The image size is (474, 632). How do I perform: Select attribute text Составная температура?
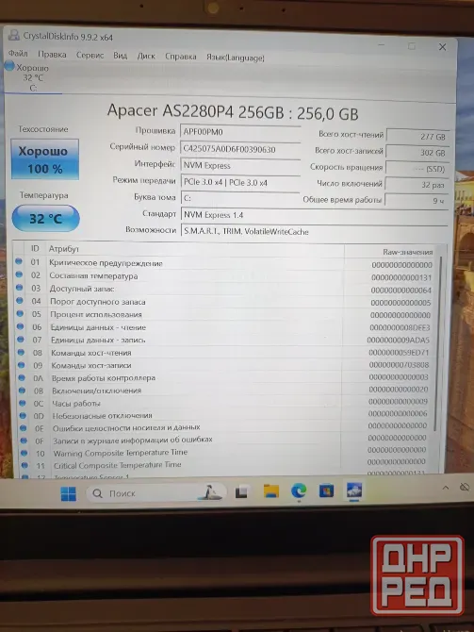click(93, 276)
